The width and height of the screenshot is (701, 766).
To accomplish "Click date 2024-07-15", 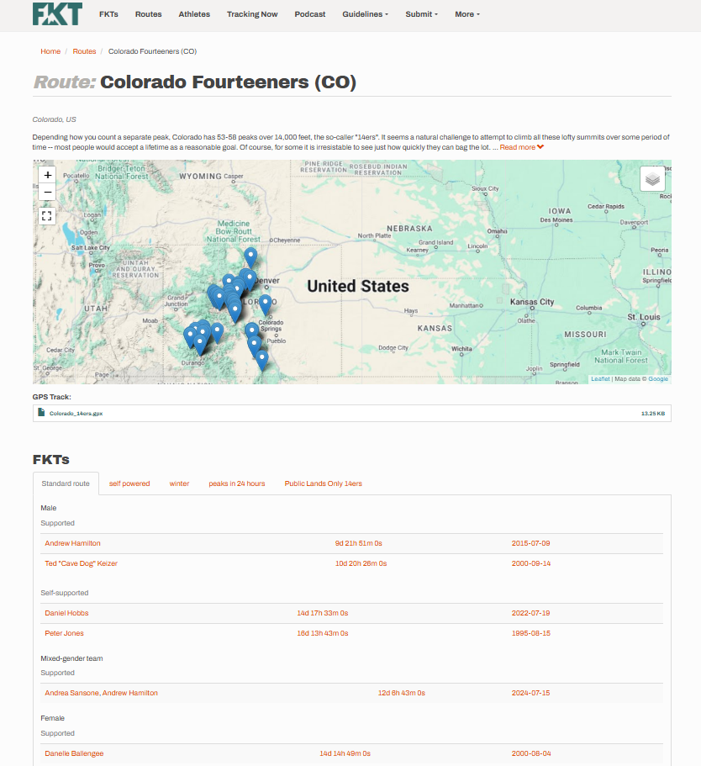I will (530, 693).
